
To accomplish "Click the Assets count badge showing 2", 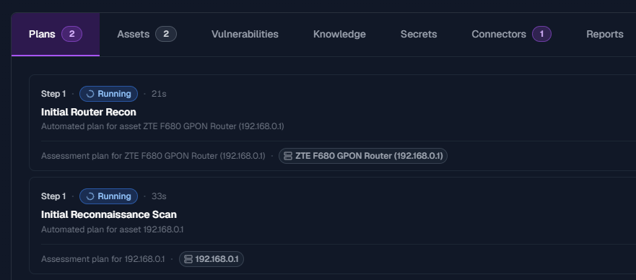I will pos(166,34).
